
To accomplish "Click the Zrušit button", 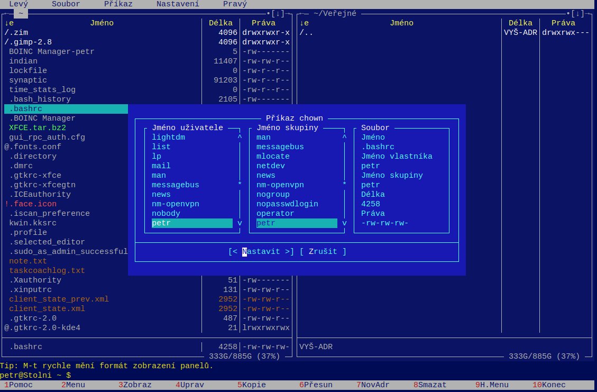I will click(x=323, y=251).
